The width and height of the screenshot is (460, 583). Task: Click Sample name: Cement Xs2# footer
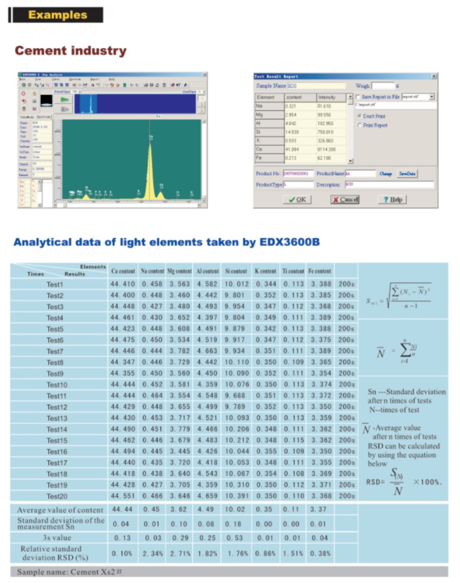tap(69, 572)
